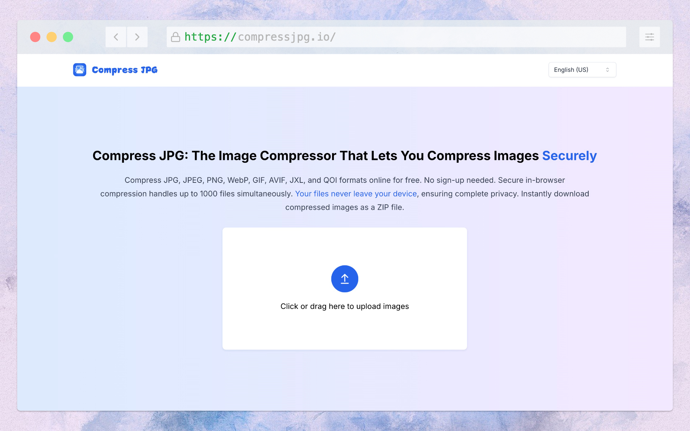690x431 pixels.
Task: Click the chevron on the language selector
Action: coord(608,69)
